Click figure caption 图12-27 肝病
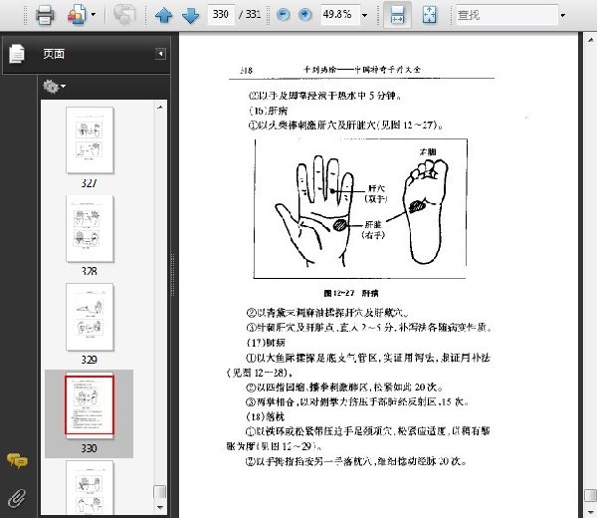Image resolution: width=597 pixels, height=518 pixels. (351, 293)
